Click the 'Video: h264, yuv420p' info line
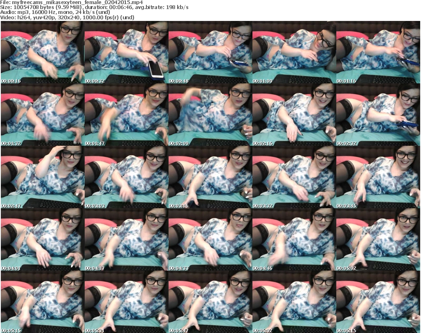Image resolution: width=421 pixels, height=333 pixels. click(67, 17)
